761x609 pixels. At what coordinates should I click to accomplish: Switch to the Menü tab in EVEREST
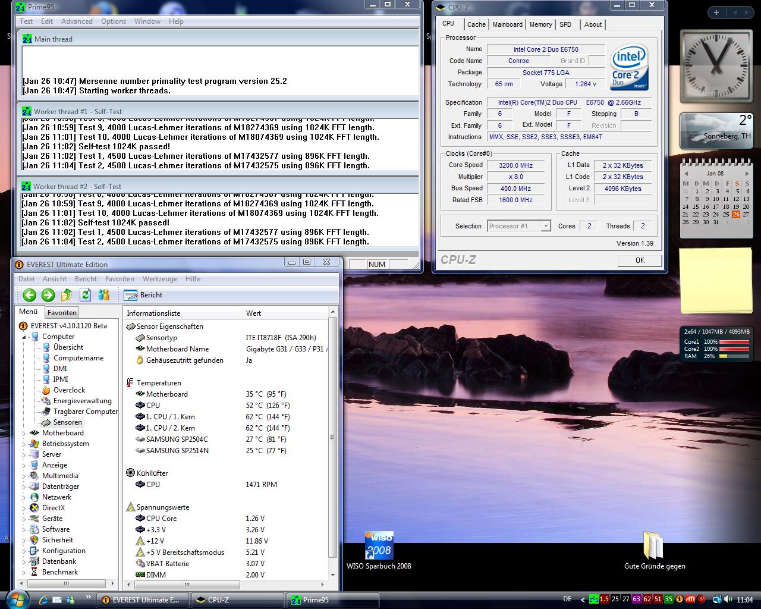[28, 312]
